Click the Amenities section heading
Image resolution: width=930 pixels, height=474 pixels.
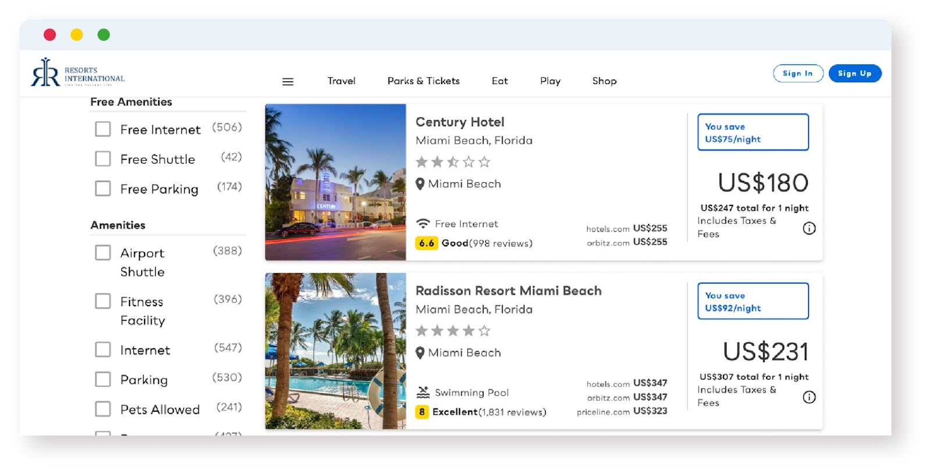point(118,225)
